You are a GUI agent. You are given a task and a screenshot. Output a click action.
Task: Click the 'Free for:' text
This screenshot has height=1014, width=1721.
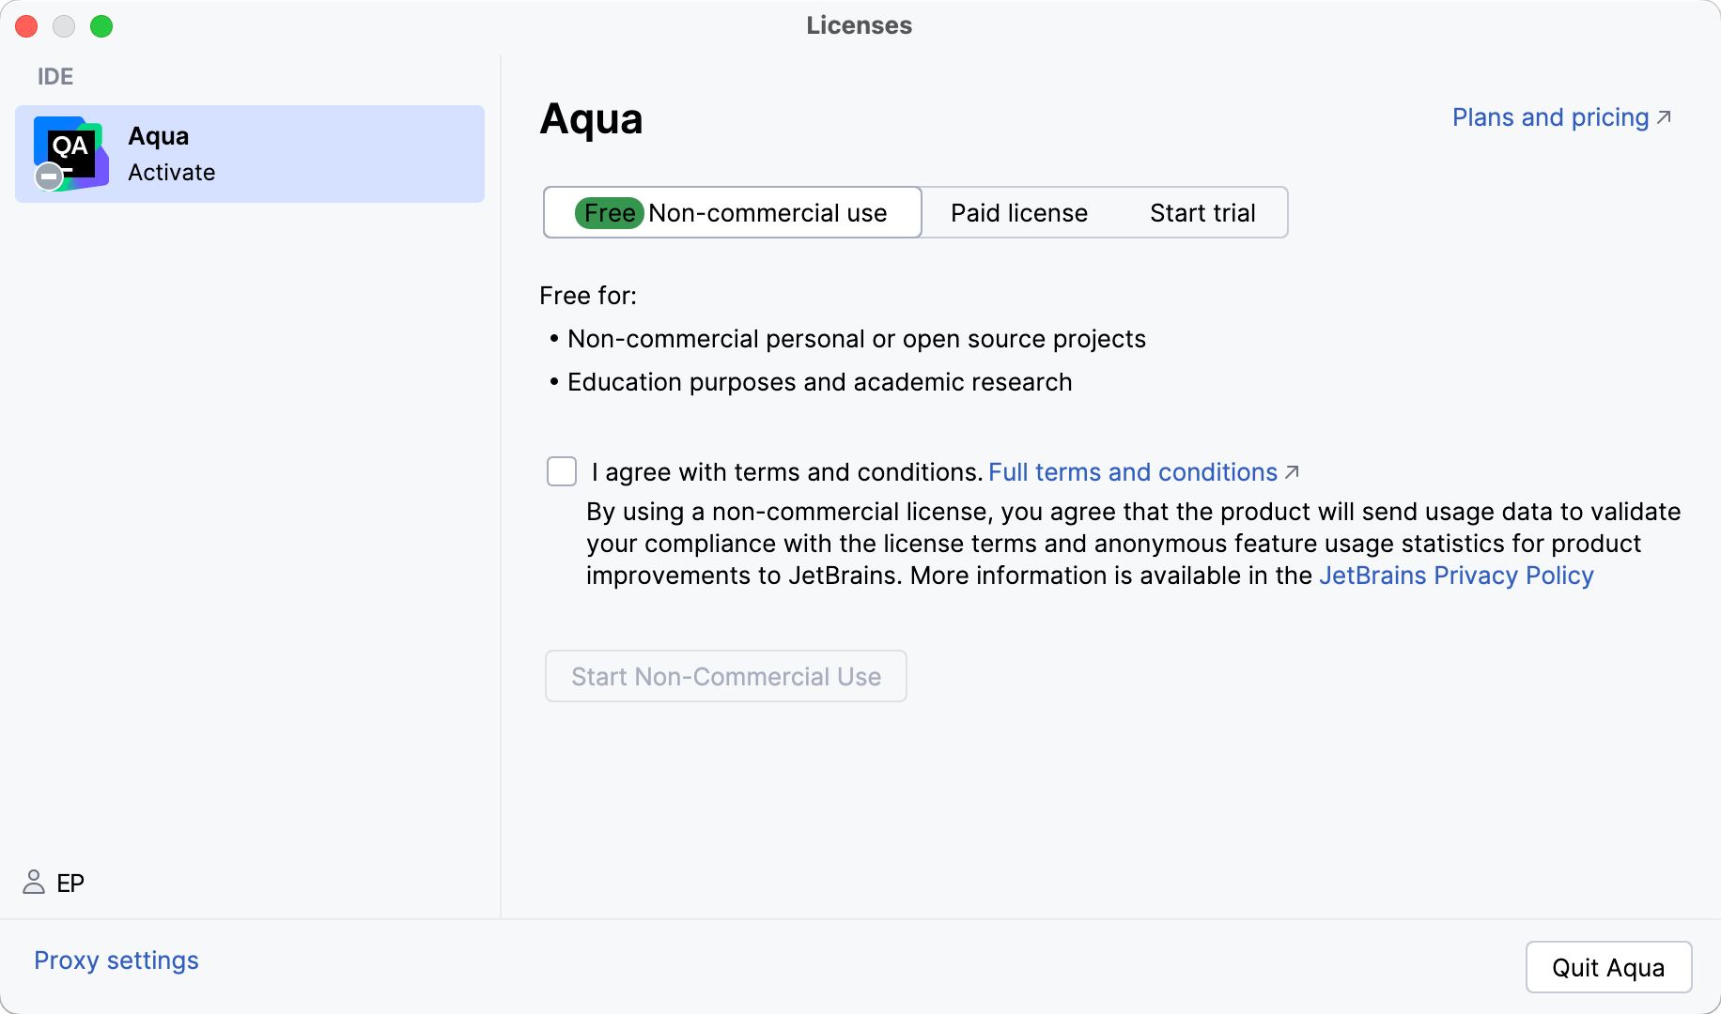588,296
